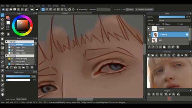Click the transparent color swatch
192x108 pixels.
point(8,23)
